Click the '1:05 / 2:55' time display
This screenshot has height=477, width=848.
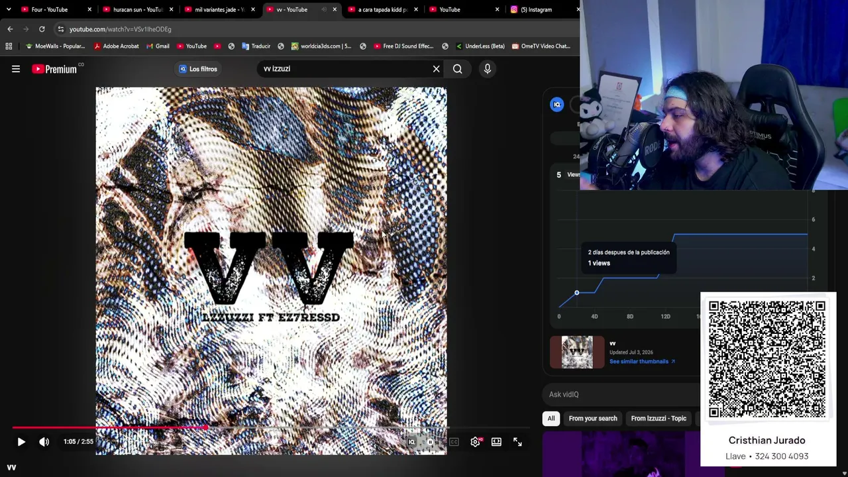78,442
